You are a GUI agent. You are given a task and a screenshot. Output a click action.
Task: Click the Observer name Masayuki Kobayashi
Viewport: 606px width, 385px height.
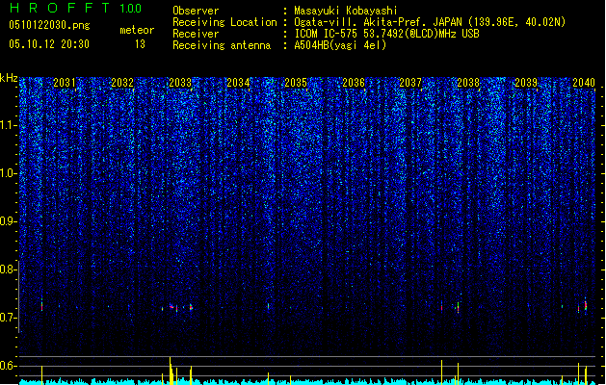pyautogui.click(x=346, y=11)
